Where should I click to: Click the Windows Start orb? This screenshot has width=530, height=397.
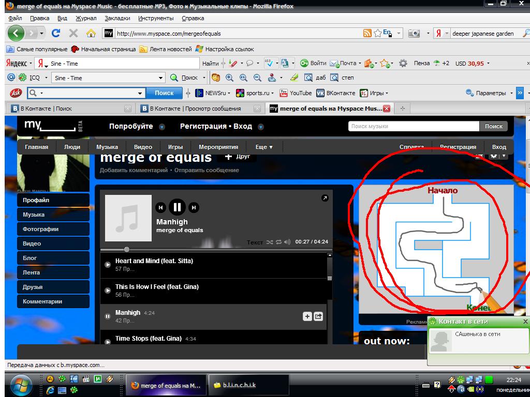[21, 386]
